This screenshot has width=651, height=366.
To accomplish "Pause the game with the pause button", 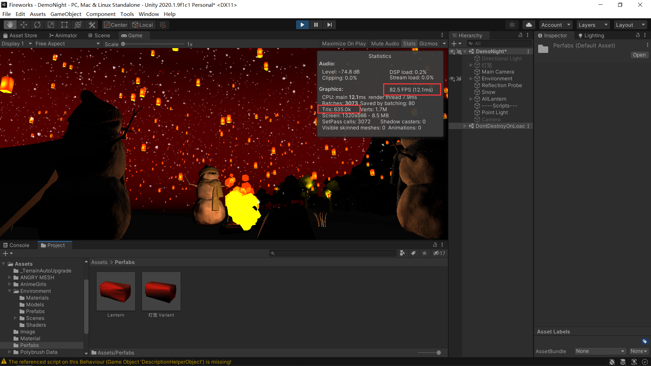I will point(316,24).
